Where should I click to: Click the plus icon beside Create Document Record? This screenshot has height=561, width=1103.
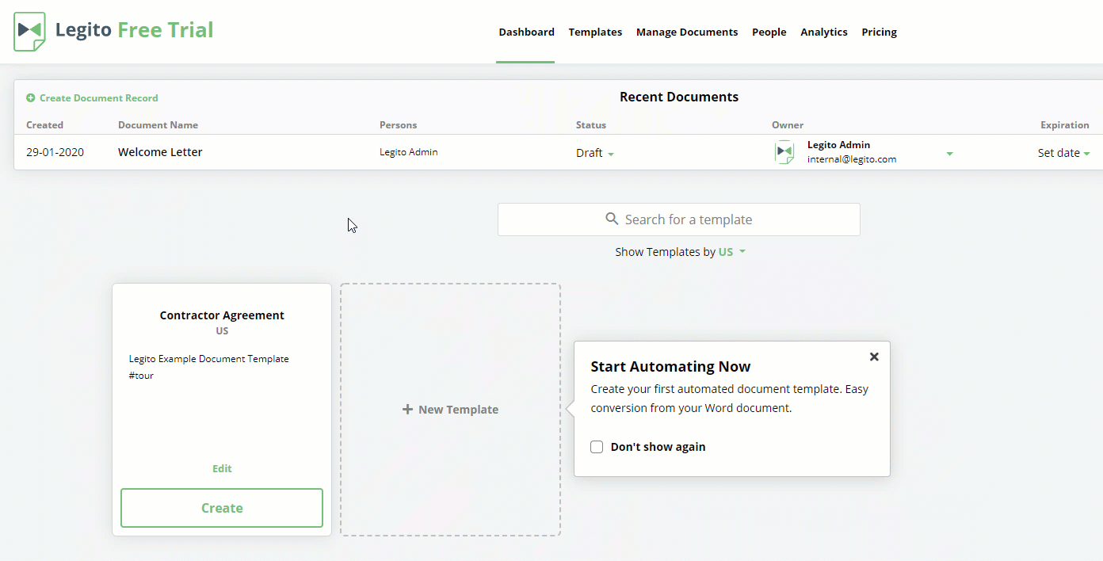point(31,98)
